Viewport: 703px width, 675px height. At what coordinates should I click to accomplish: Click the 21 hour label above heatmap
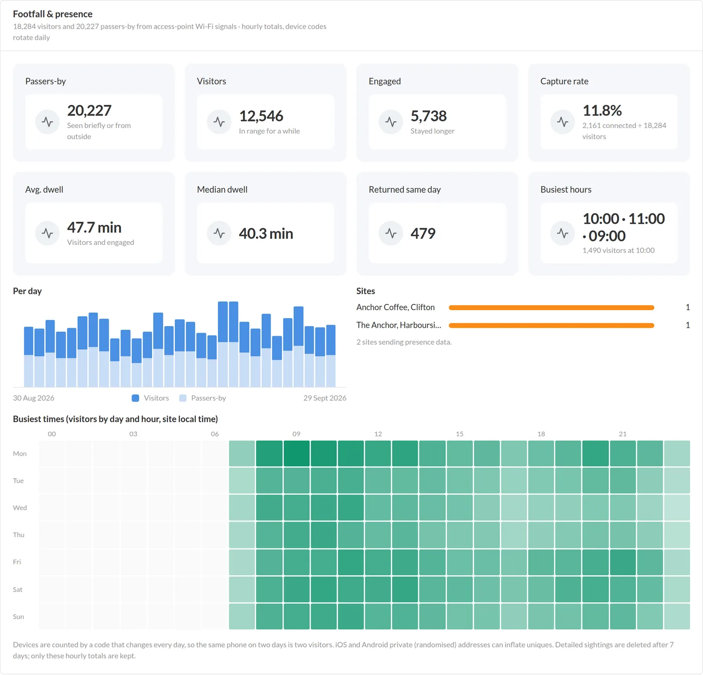click(623, 434)
